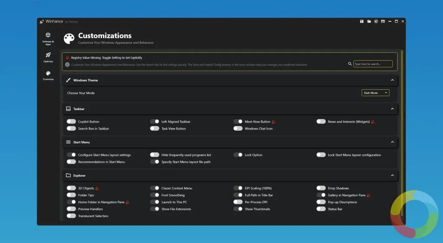Image resolution: width=443 pixels, height=243 pixels.
Task: Toggle the Task View Button switch
Action: coord(154,129)
